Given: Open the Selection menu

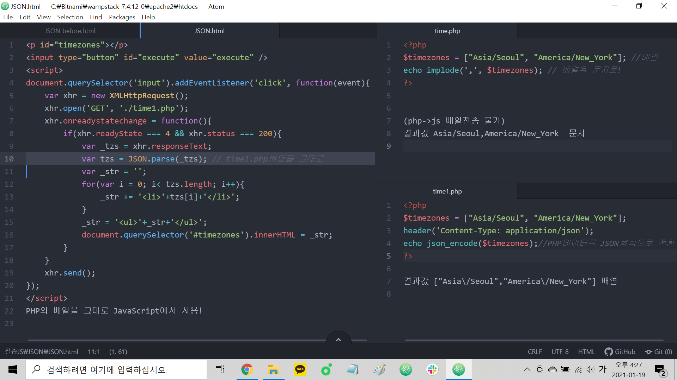Looking at the screenshot, I should 70,17.
